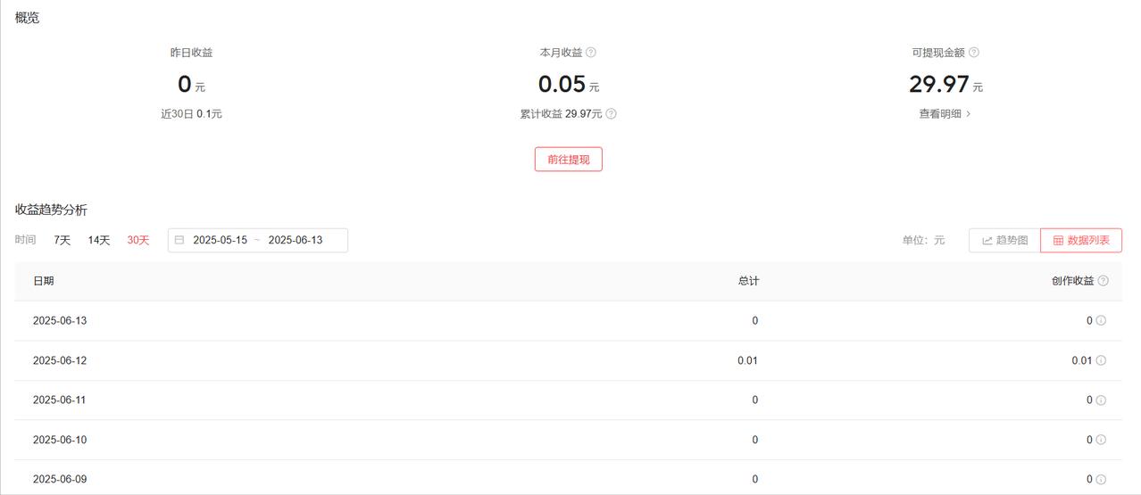Click help icon in 创作收益 column header
The image size is (1141, 495).
[1104, 281]
